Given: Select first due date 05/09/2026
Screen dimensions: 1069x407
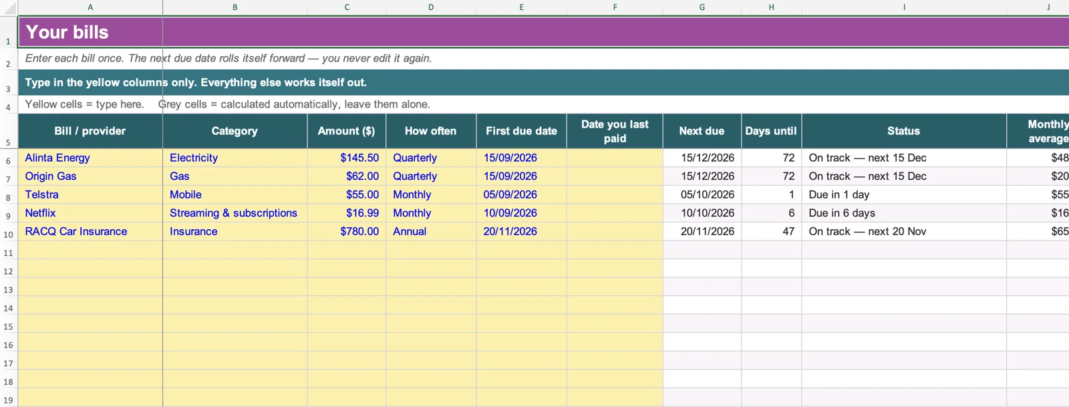Looking at the screenshot, I should tap(521, 194).
